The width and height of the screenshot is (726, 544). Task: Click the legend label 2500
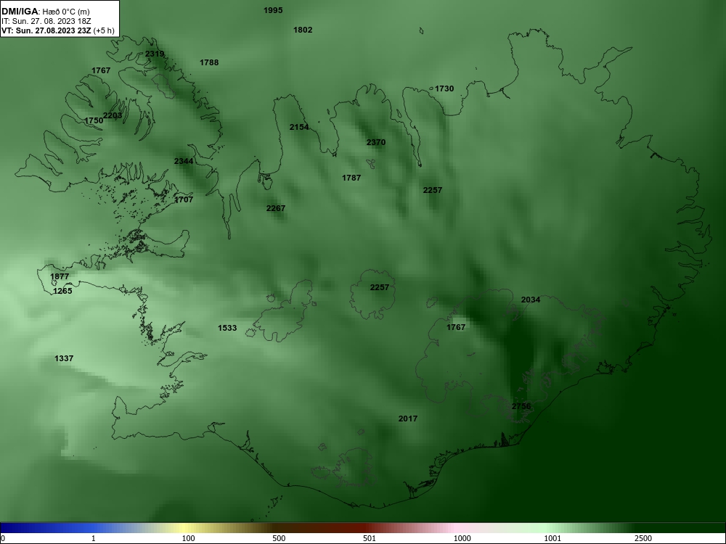pos(643,538)
